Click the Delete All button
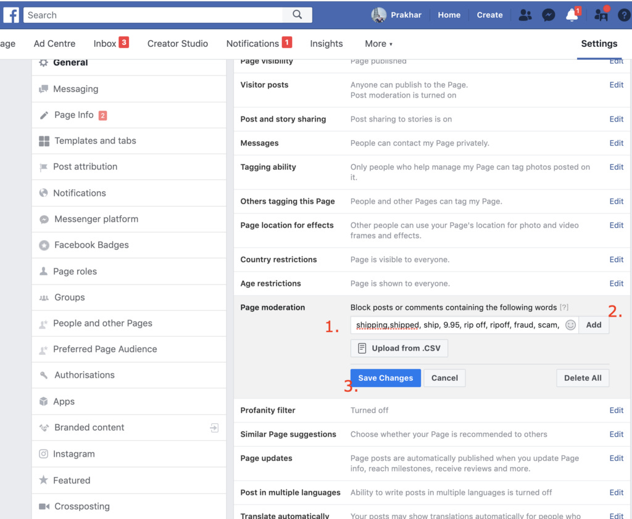This screenshot has width=632, height=519. coord(583,378)
